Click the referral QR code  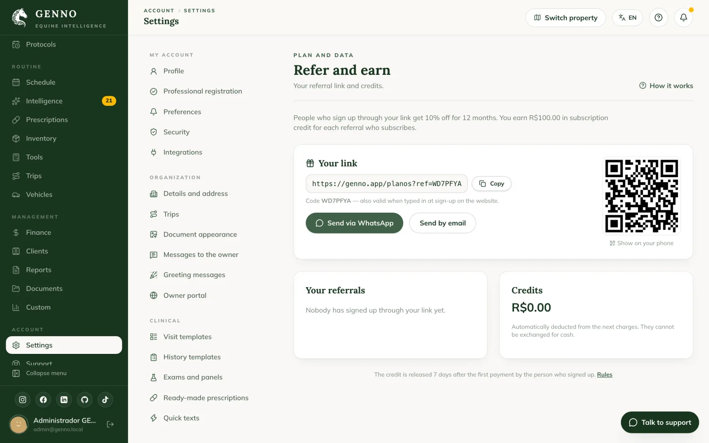click(x=642, y=196)
